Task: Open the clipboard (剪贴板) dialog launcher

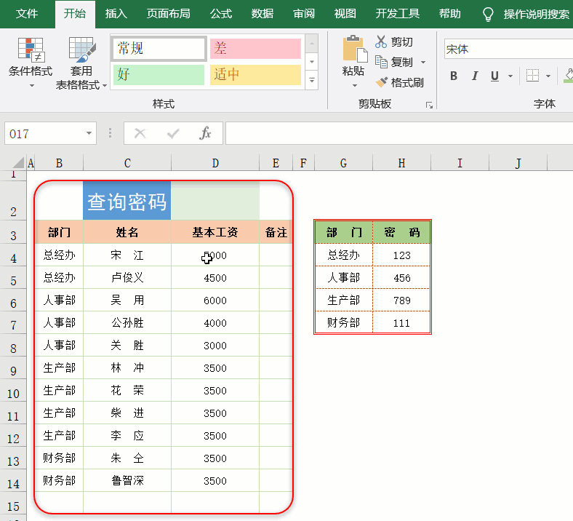Action: (x=429, y=106)
